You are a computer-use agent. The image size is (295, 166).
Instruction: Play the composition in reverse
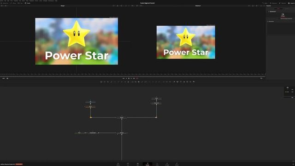click(126, 78)
